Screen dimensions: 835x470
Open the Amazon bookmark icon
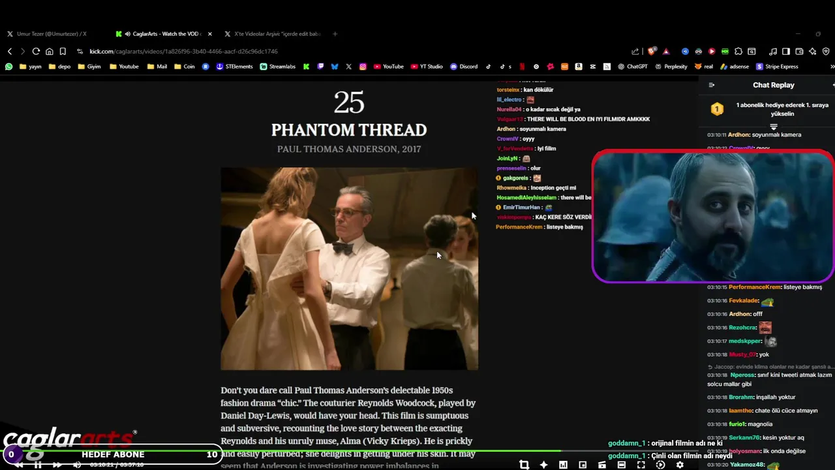pos(579,67)
